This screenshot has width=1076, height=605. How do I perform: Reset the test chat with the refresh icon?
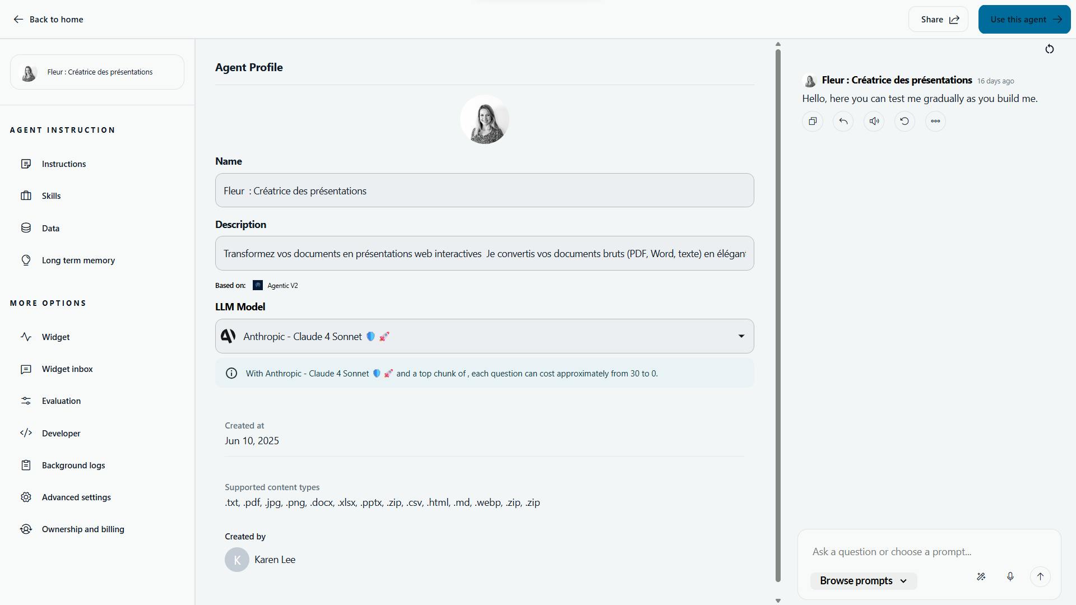tap(1050, 49)
